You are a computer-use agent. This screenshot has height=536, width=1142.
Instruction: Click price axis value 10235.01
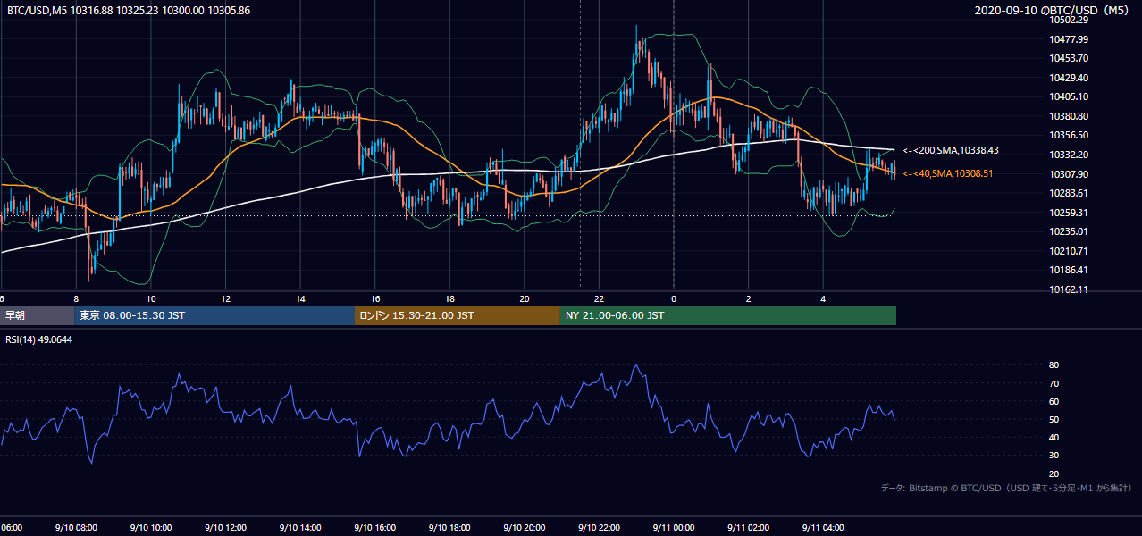[1069, 231]
